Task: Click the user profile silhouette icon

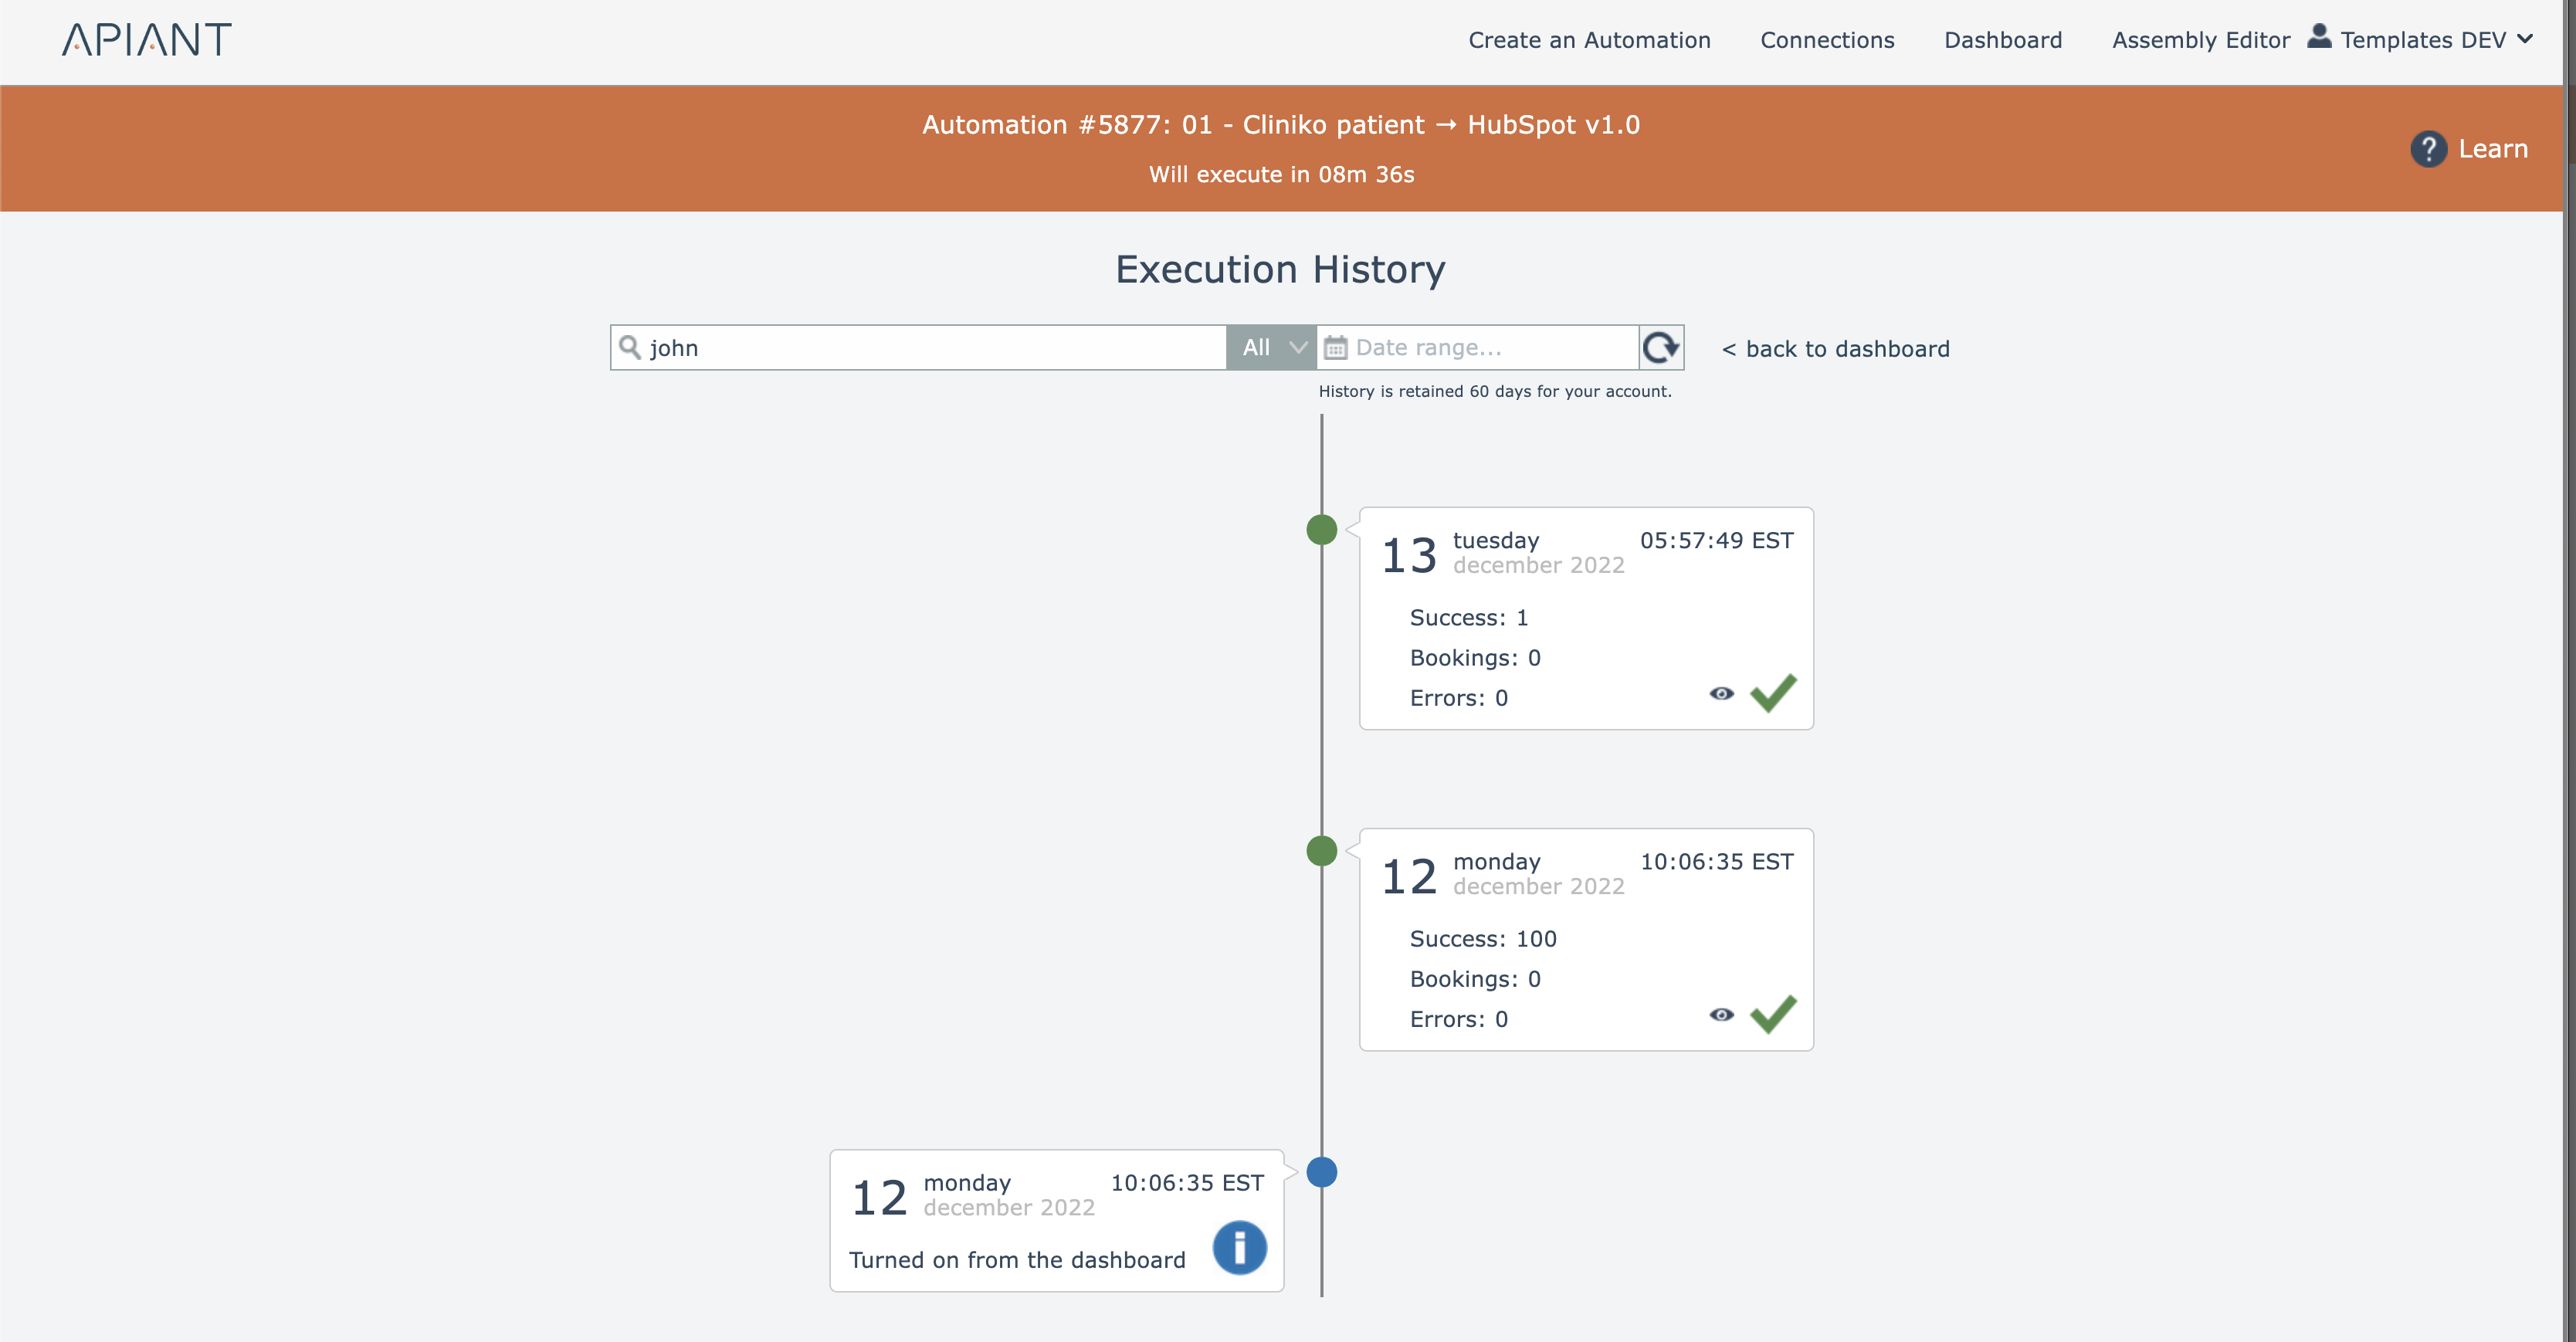Action: click(2319, 37)
